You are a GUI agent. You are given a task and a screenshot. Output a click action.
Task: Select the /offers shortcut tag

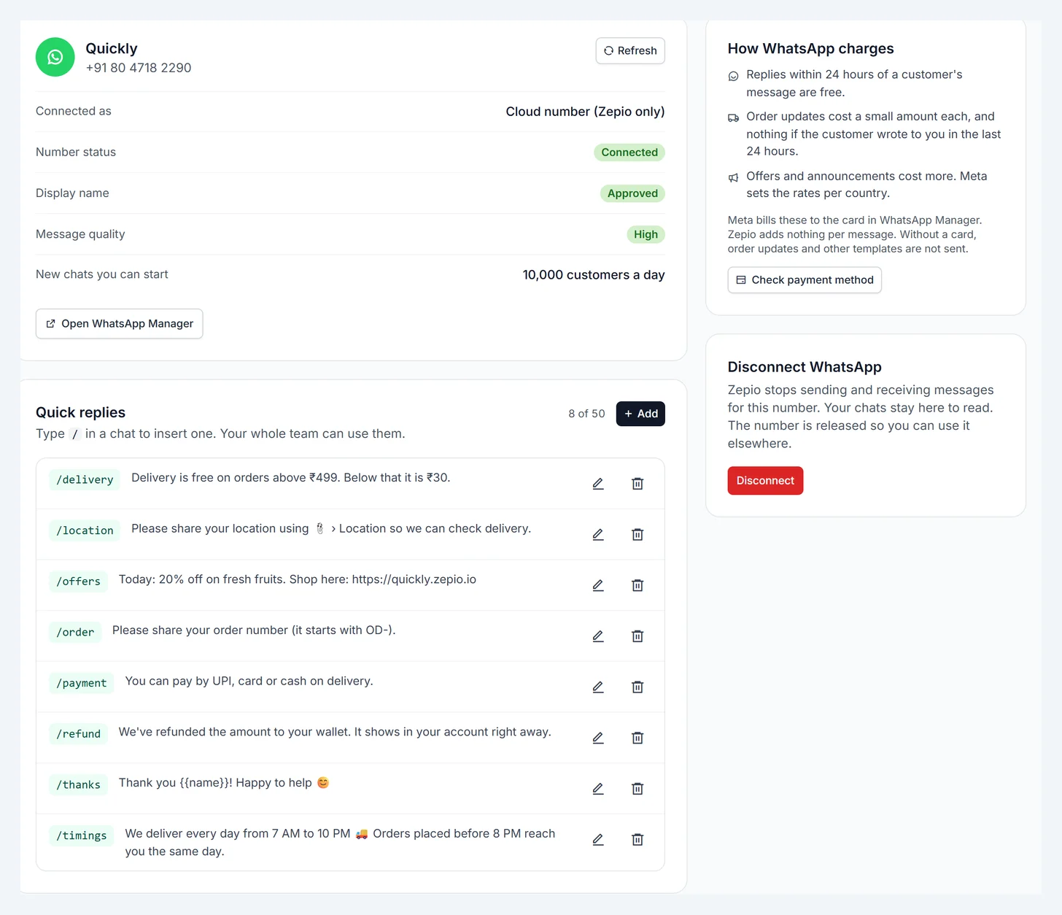[78, 582]
